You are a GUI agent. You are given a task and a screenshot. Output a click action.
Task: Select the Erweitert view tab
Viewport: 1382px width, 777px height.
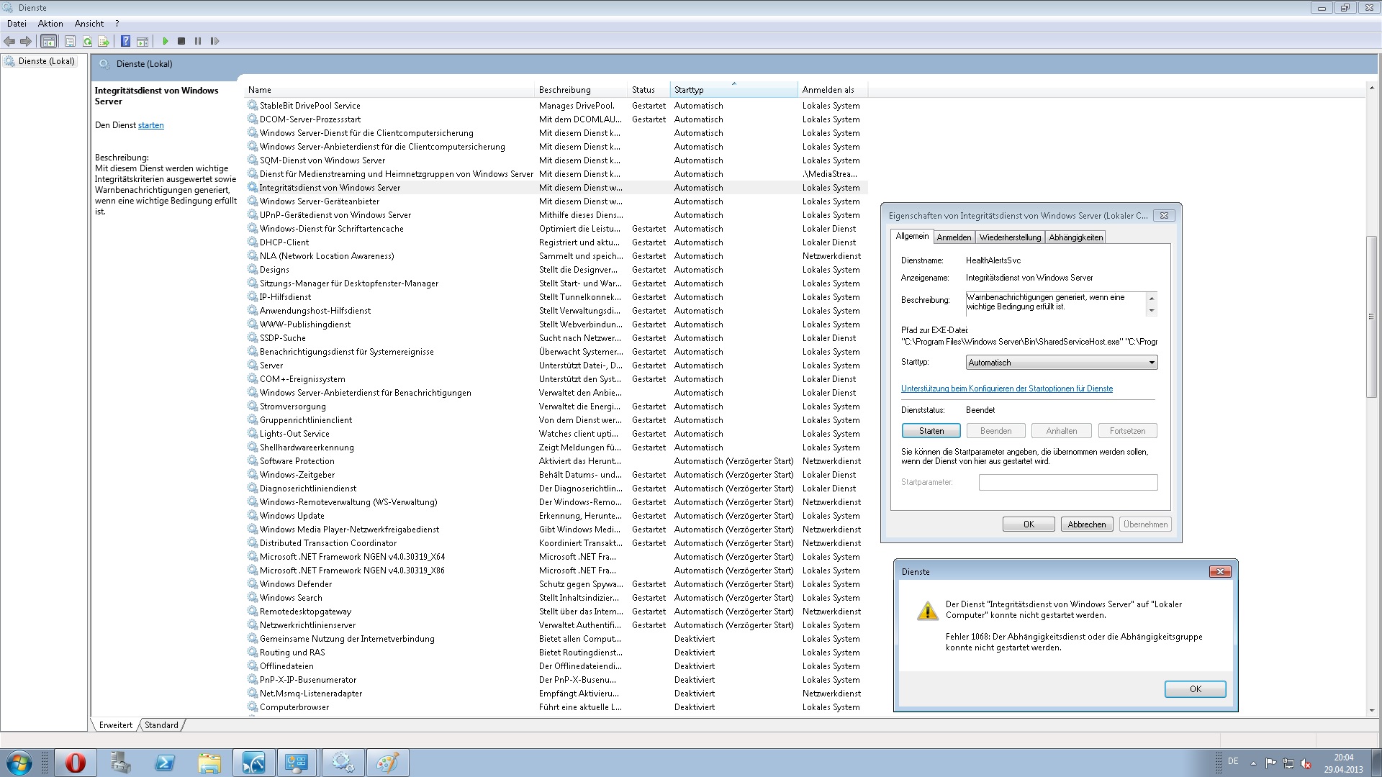click(116, 725)
